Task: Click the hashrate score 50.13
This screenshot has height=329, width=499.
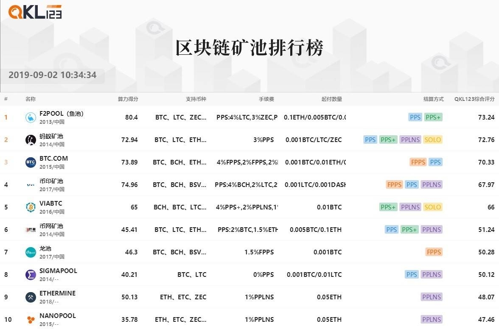Action: point(129,297)
